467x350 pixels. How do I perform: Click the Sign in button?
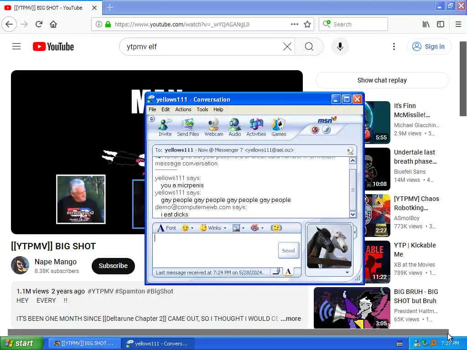429,46
